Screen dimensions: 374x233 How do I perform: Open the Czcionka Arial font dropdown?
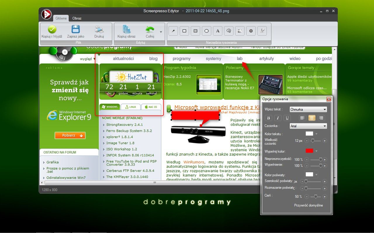pos(308,126)
